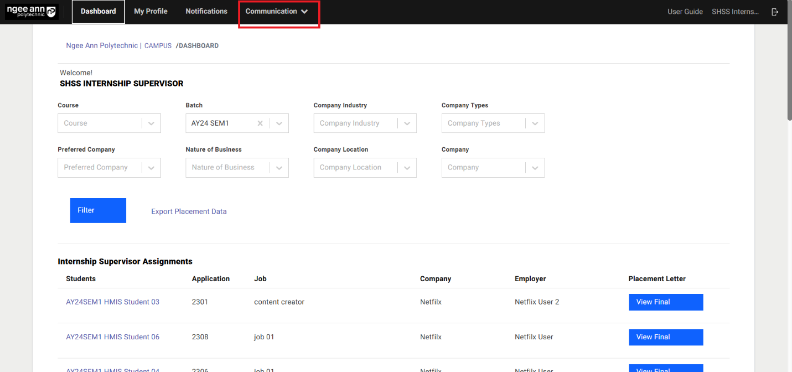The width and height of the screenshot is (792, 372).
Task: Click the Company filter input field
Action: click(x=483, y=168)
